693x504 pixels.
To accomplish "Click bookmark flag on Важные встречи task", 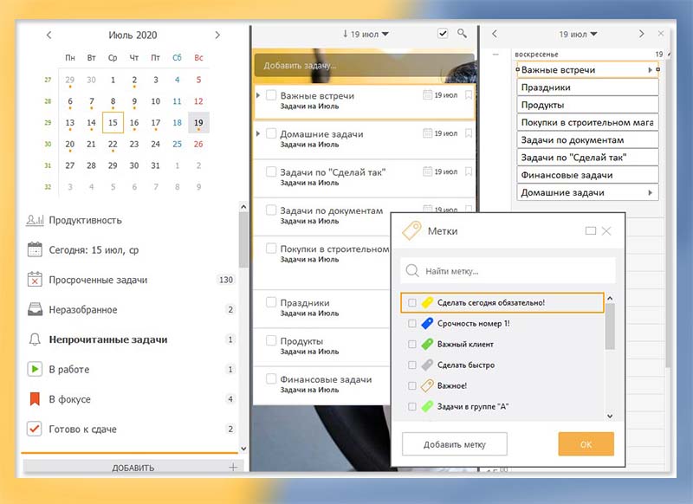I will pyautogui.click(x=469, y=95).
